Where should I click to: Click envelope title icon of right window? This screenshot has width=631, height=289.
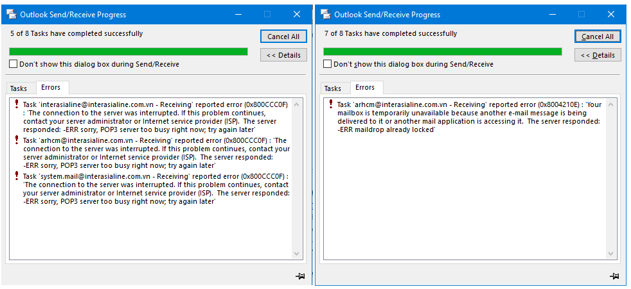pyautogui.click(x=326, y=15)
